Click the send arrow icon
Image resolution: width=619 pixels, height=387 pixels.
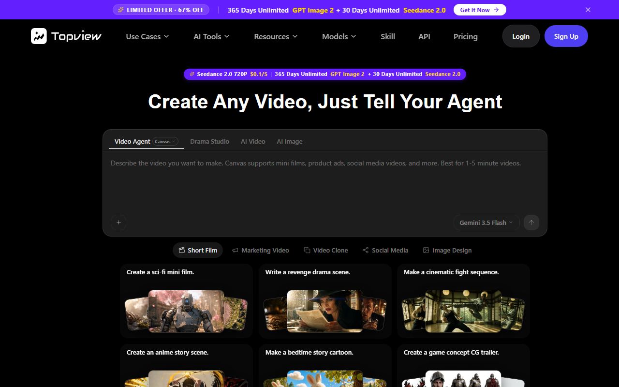pyautogui.click(x=531, y=223)
